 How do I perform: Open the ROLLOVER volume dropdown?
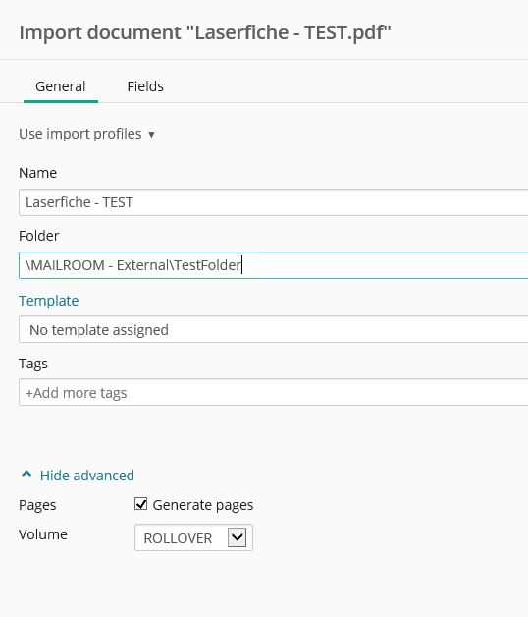(193, 537)
